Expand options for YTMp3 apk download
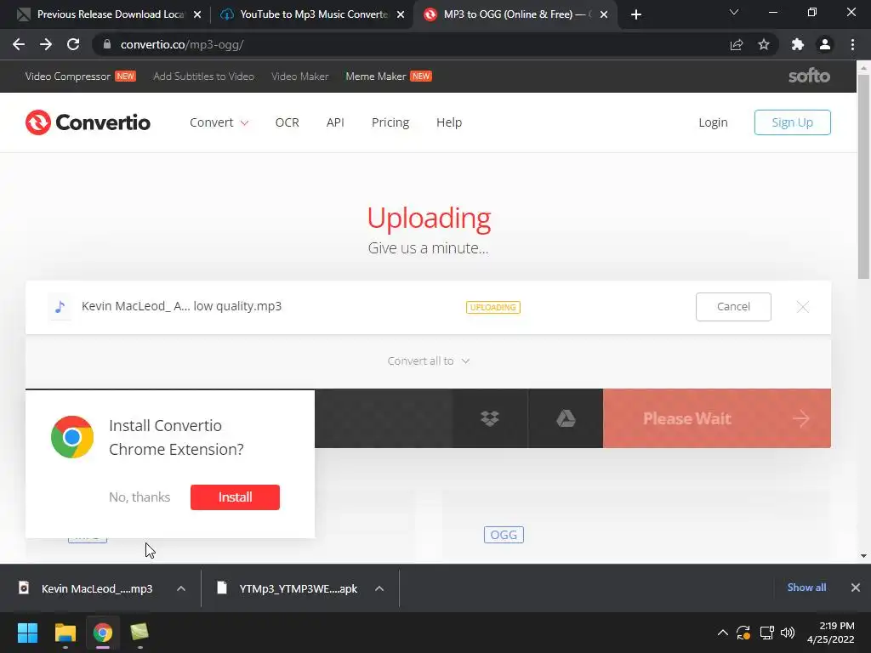 tap(379, 588)
